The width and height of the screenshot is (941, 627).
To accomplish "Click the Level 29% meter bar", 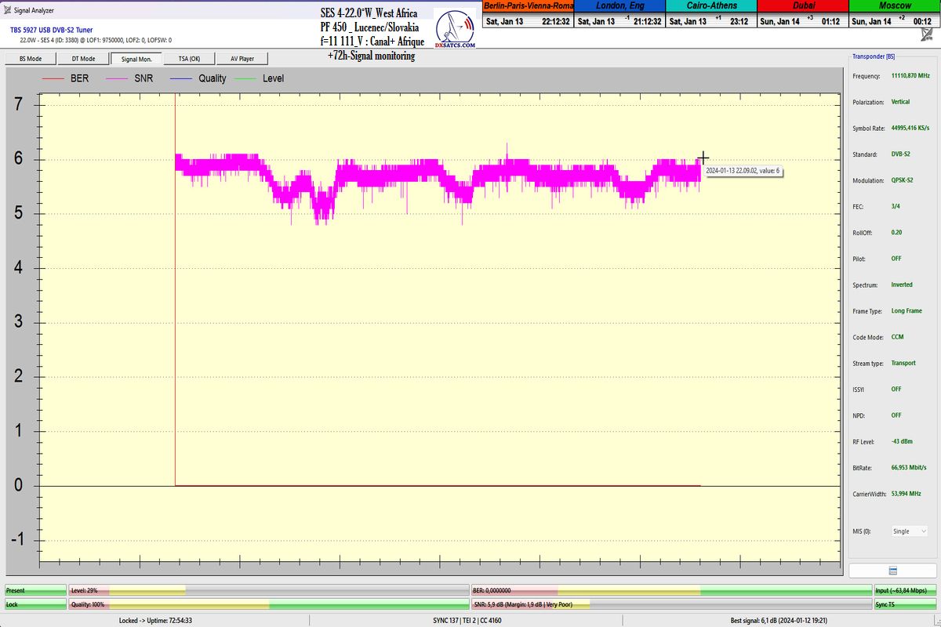I will click(268, 590).
